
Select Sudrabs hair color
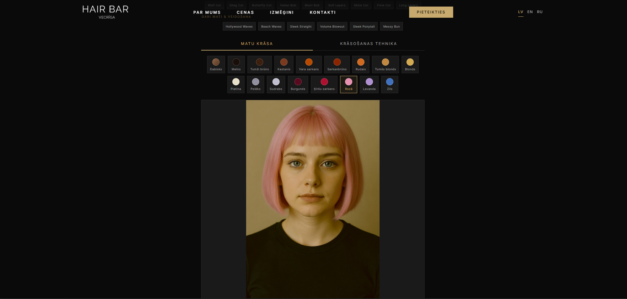pos(276,84)
